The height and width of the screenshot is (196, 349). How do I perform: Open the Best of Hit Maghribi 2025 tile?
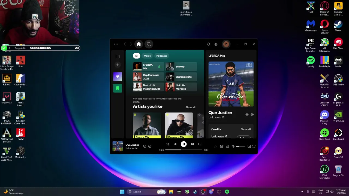tap(148, 87)
